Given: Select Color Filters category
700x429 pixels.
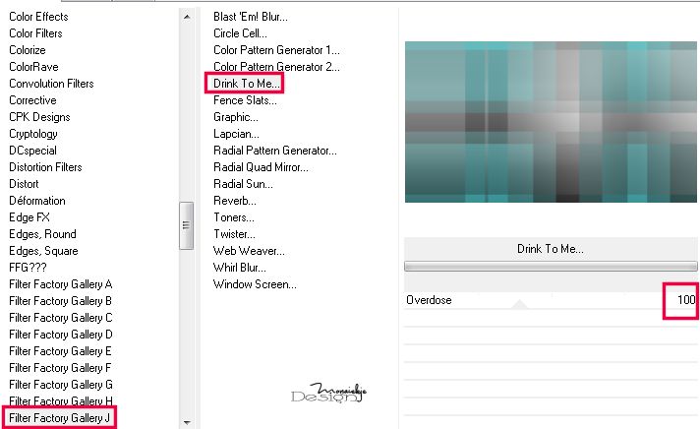Looking at the screenshot, I should tap(35, 33).
